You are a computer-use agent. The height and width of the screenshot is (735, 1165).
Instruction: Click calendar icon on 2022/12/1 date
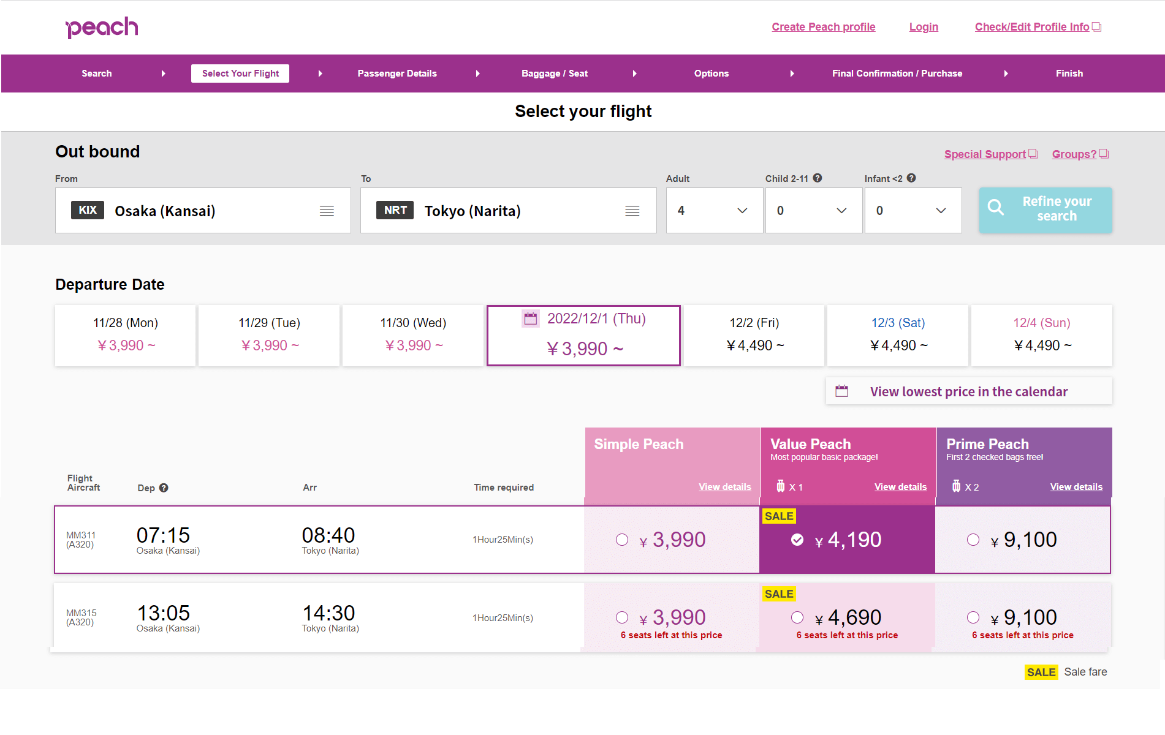(531, 318)
